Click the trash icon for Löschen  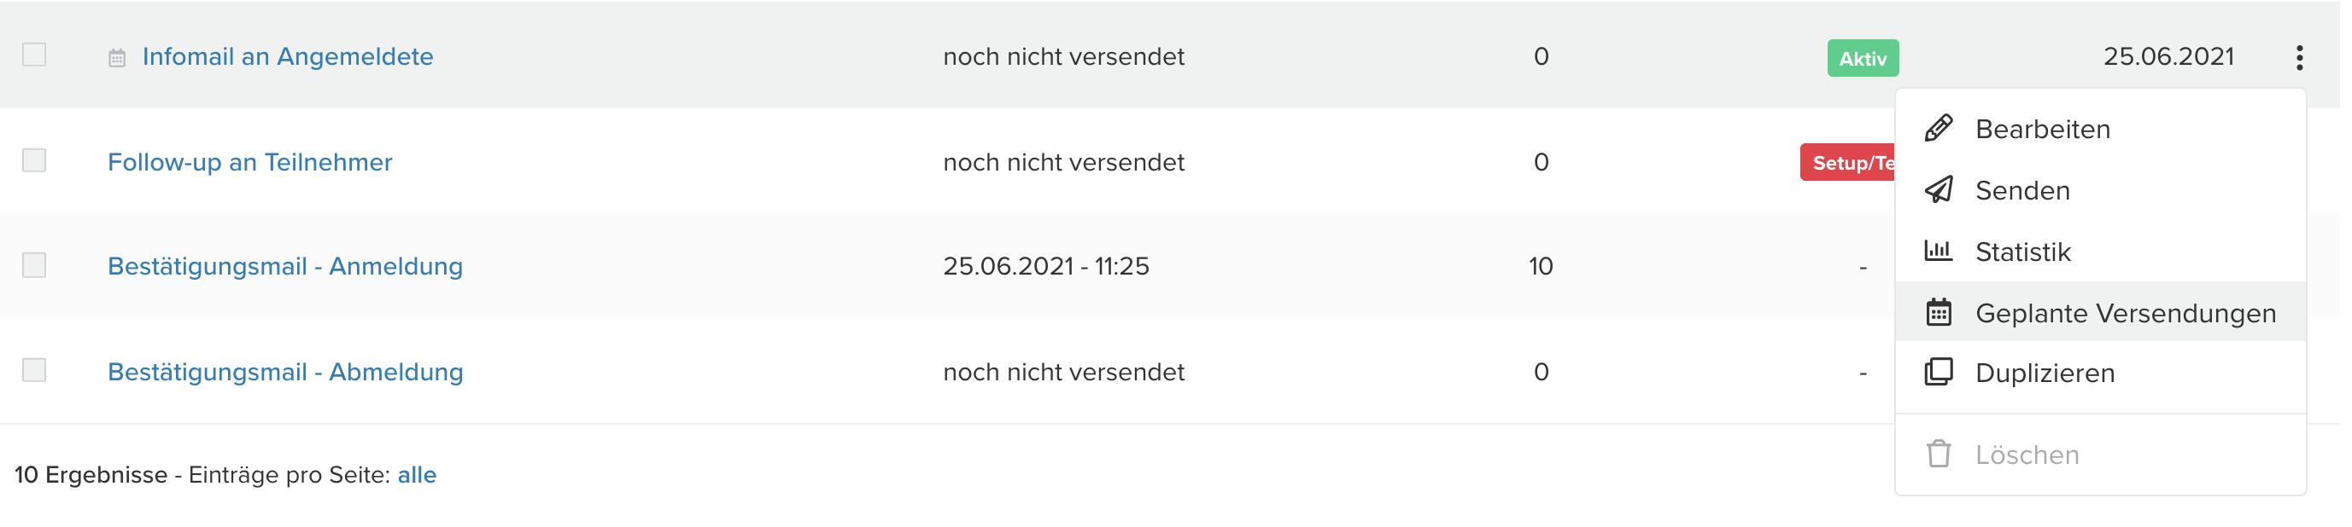coord(1939,454)
